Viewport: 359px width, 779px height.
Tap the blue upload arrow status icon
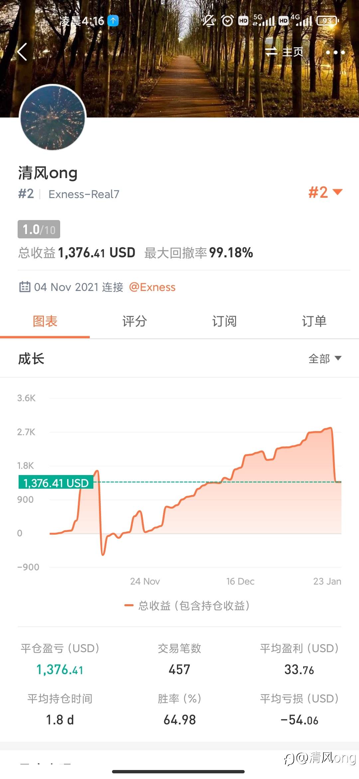(113, 21)
